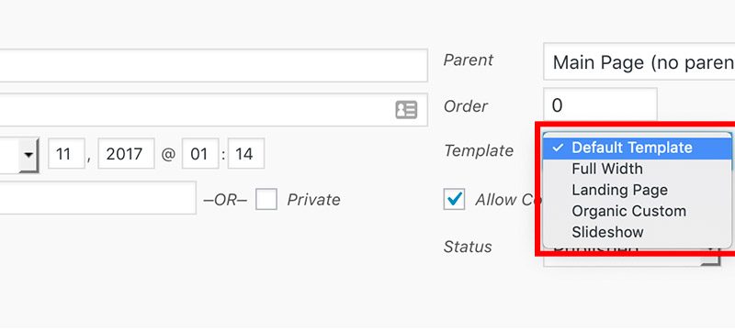
Task: Click the hour field showing 01
Action: pos(200,153)
